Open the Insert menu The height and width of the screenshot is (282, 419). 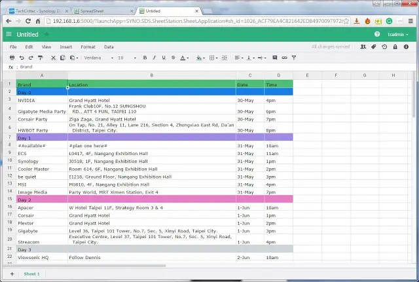[65, 46]
